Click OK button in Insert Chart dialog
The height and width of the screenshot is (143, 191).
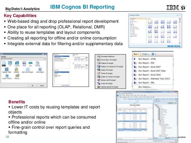pyautogui.click(x=170, y=46)
